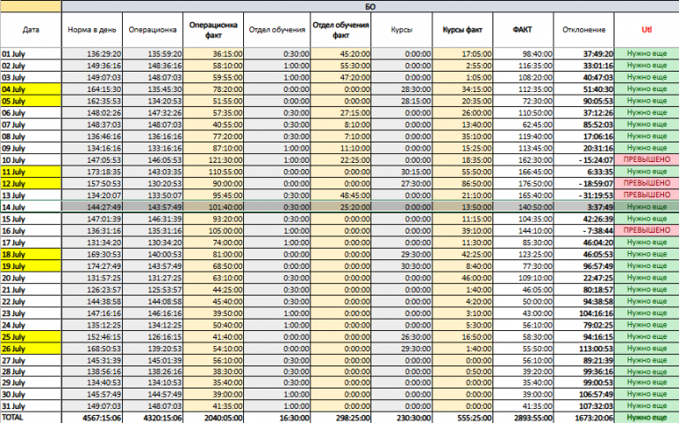Select the 12 July yellow date cell

[x=31, y=183]
